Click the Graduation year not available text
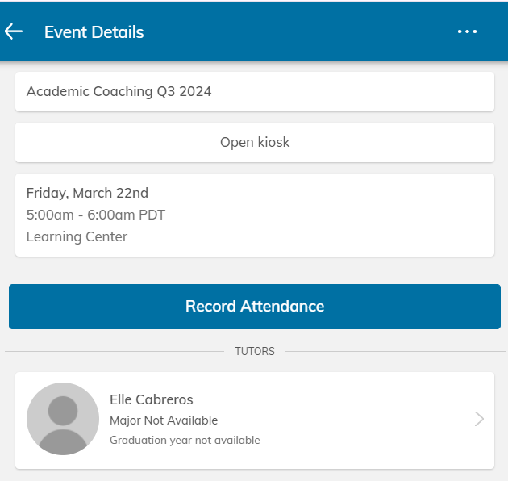The height and width of the screenshot is (481, 508). [185, 440]
